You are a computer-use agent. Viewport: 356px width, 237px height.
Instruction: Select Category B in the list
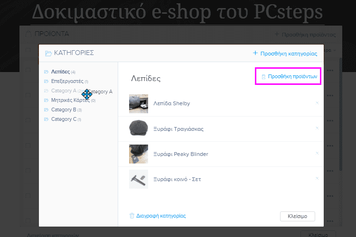tap(64, 110)
